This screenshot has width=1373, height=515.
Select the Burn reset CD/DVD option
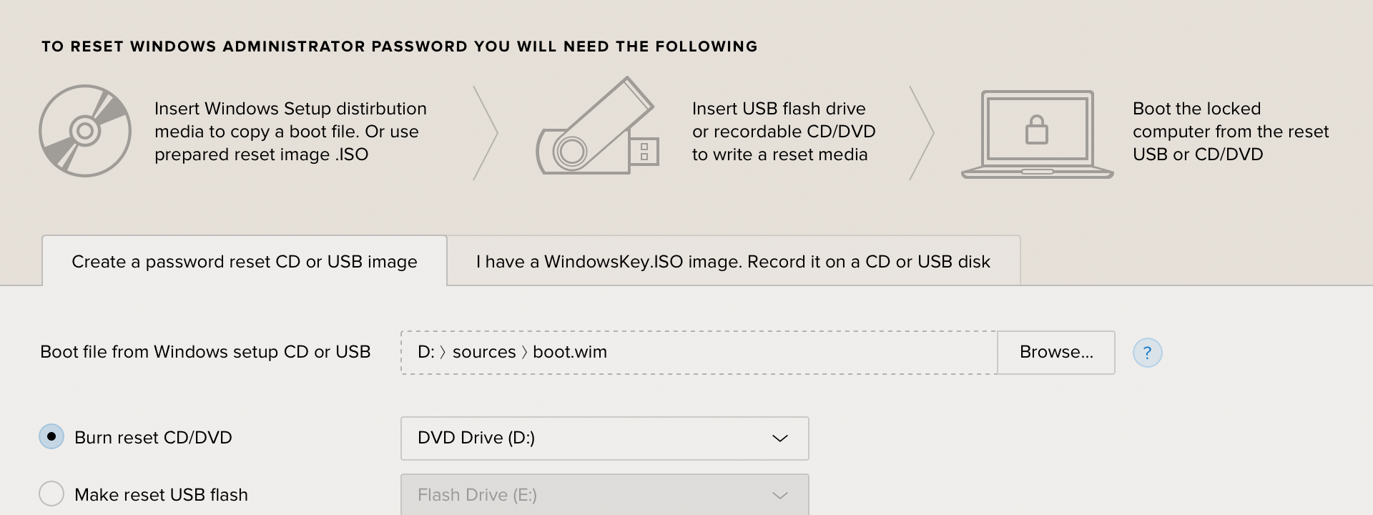[x=51, y=437]
